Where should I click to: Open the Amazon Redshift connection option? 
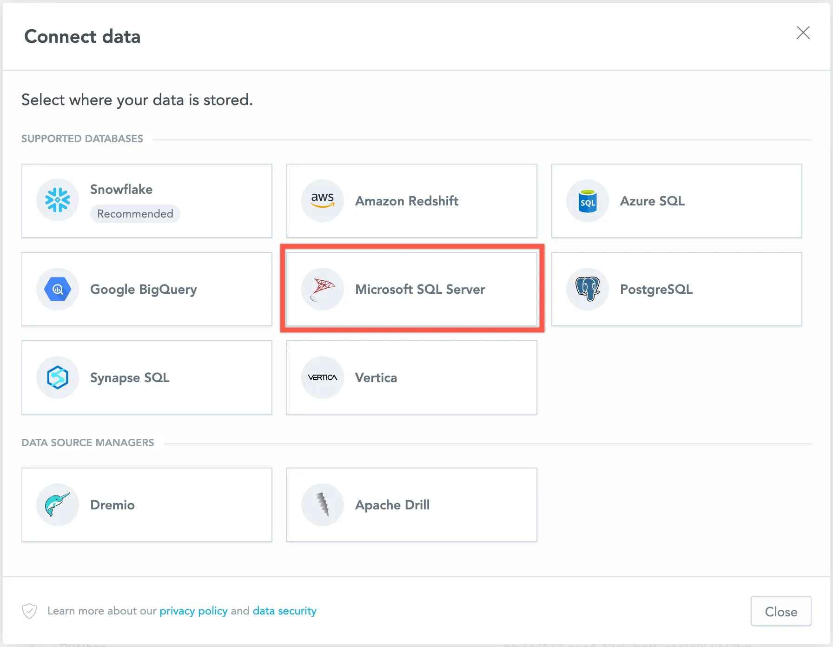[x=411, y=201]
